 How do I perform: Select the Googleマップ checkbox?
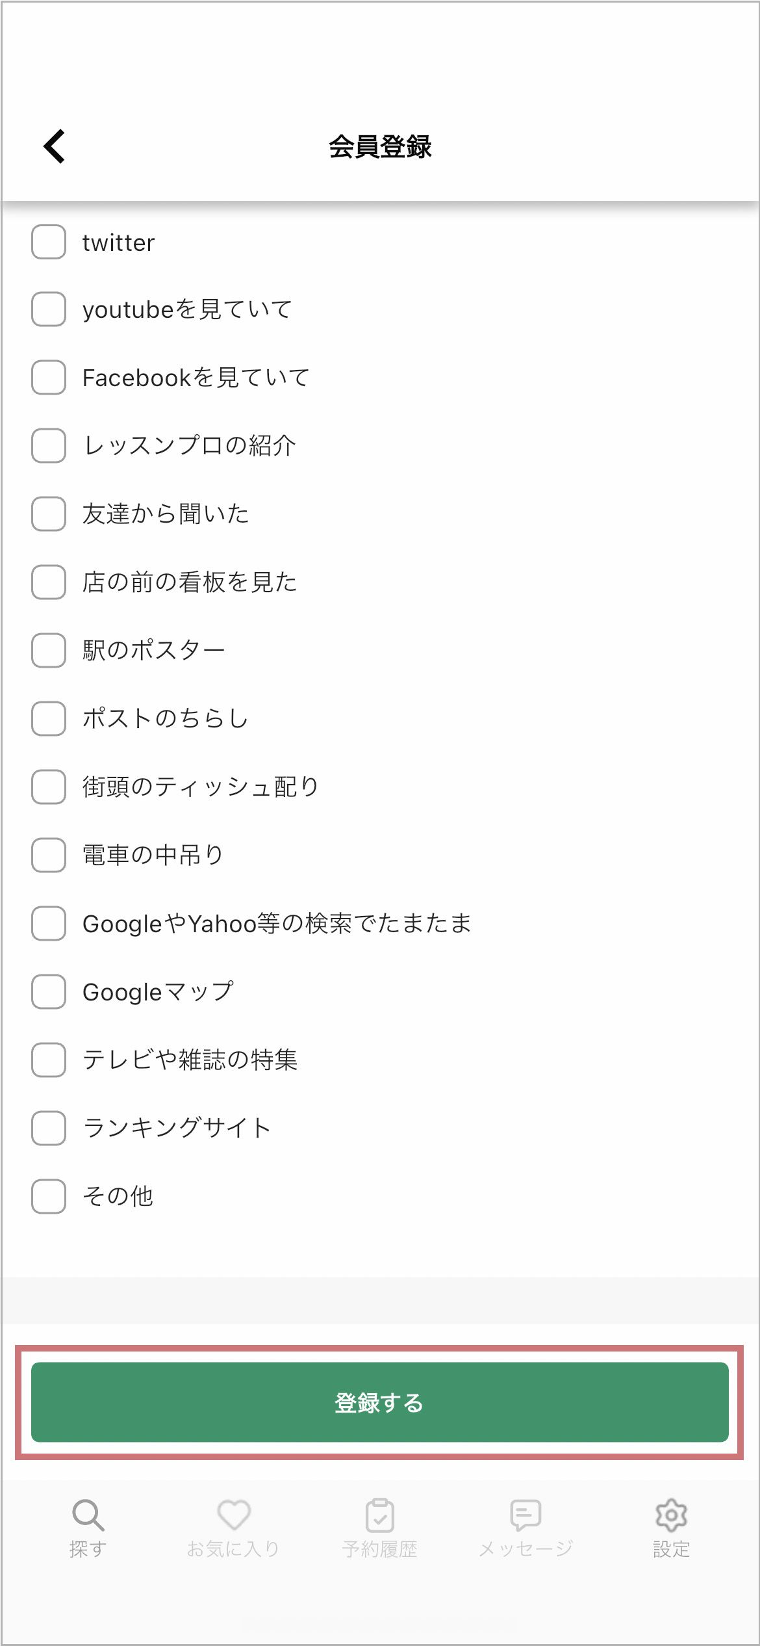point(49,992)
